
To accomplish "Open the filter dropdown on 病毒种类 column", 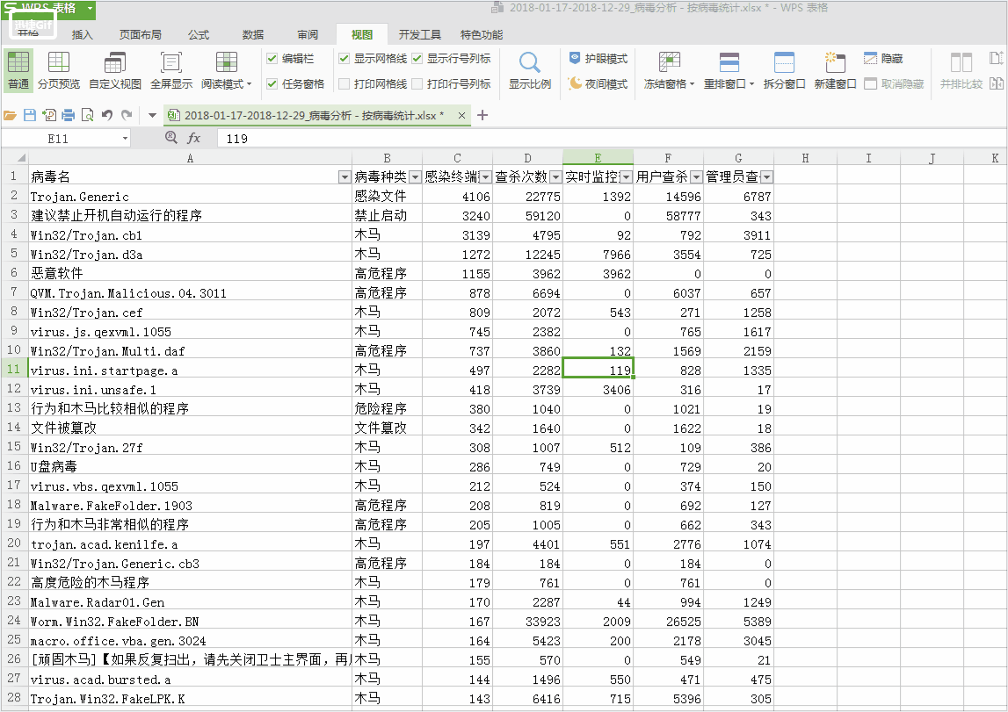I will click(x=416, y=176).
